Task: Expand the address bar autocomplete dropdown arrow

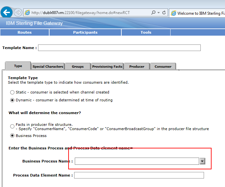Action: point(159,13)
